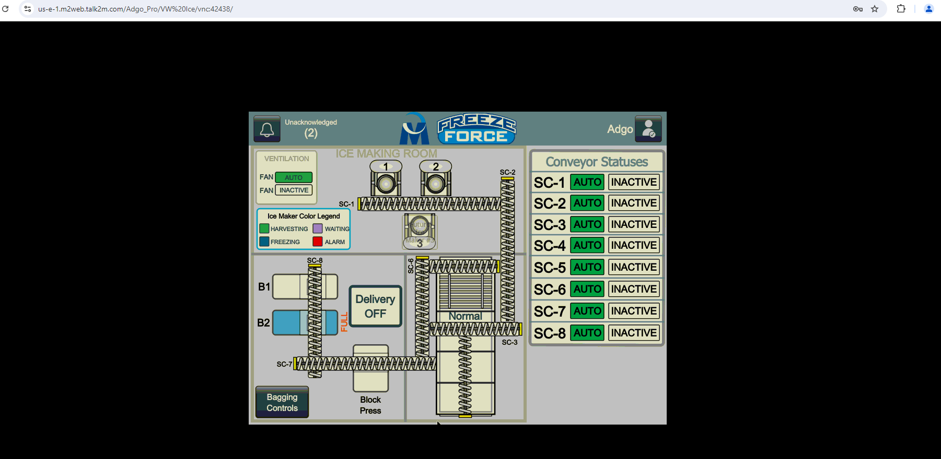Screen dimensions: 941x459
Task: Click the future ice maker 3 icon
Action: pyautogui.click(x=419, y=232)
